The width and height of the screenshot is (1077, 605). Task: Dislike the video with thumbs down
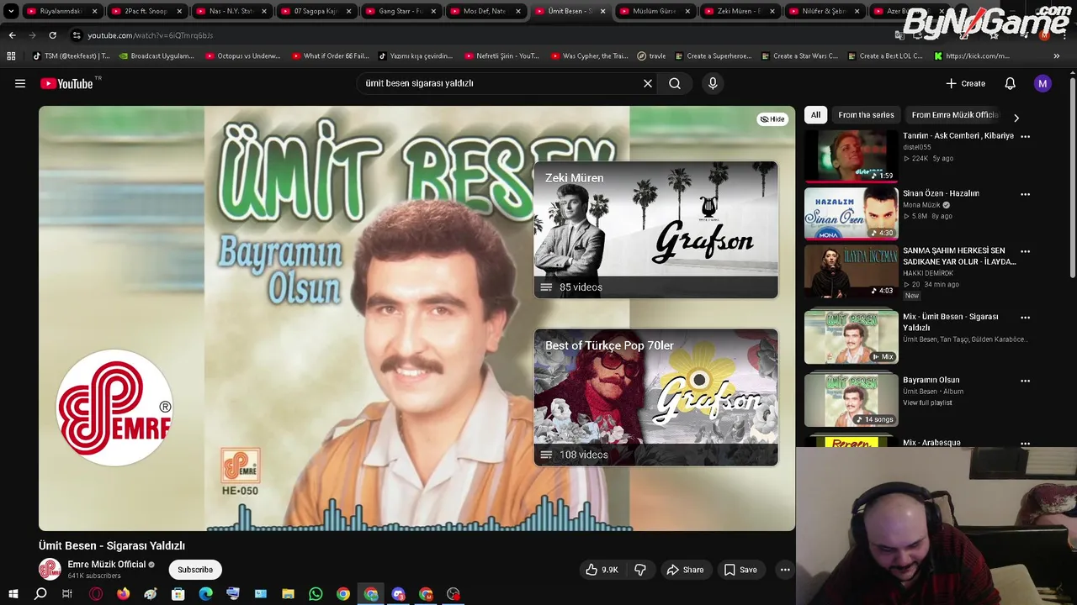pyautogui.click(x=640, y=570)
